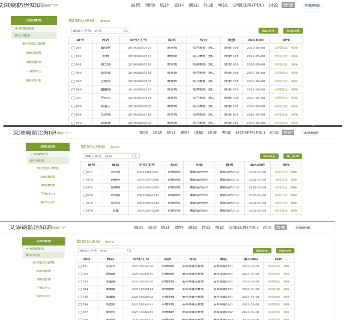
Task: Click the plus icon for 新建班级 beside row 871's table
Action: (31, 154)
